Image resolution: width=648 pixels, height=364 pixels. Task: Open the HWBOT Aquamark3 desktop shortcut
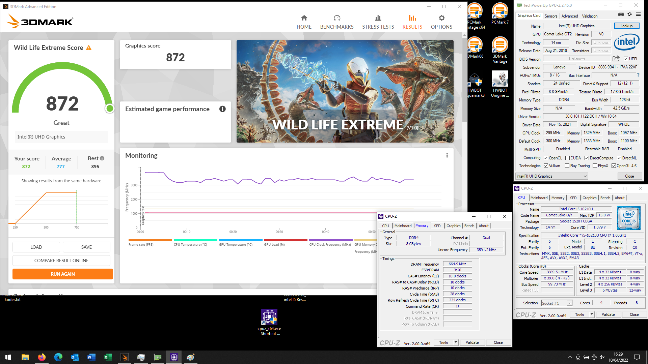(x=475, y=84)
